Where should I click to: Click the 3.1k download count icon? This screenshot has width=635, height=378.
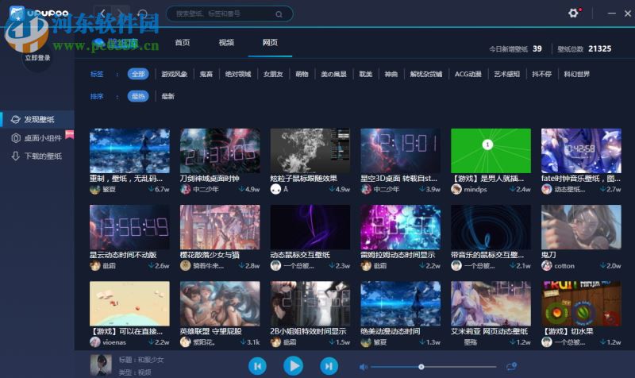click(x=242, y=342)
